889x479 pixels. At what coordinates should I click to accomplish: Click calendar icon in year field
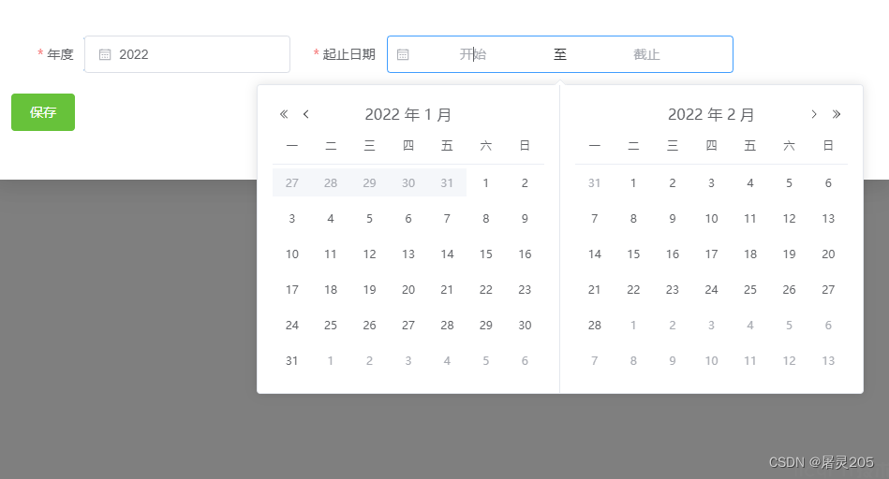105,54
